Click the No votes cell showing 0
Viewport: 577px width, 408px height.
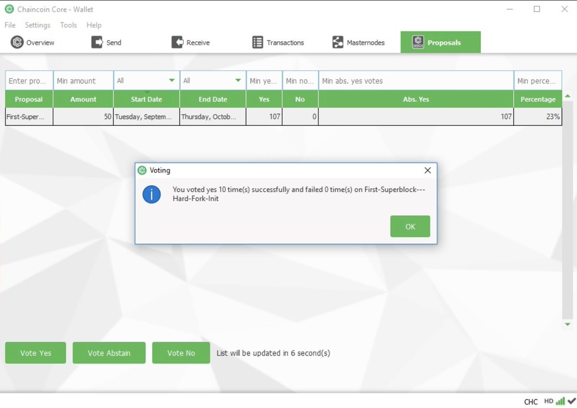tap(300, 117)
